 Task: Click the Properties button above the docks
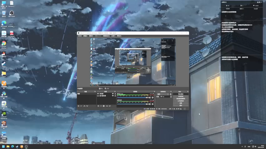click(101, 88)
